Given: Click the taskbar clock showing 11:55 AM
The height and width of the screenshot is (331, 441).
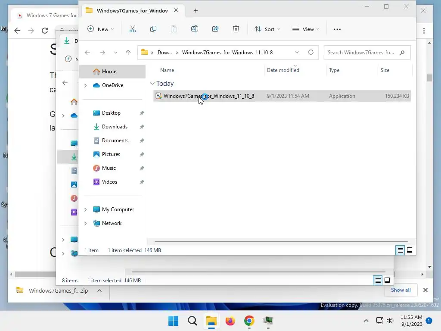Looking at the screenshot, I should pyautogui.click(x=411, y=321).
